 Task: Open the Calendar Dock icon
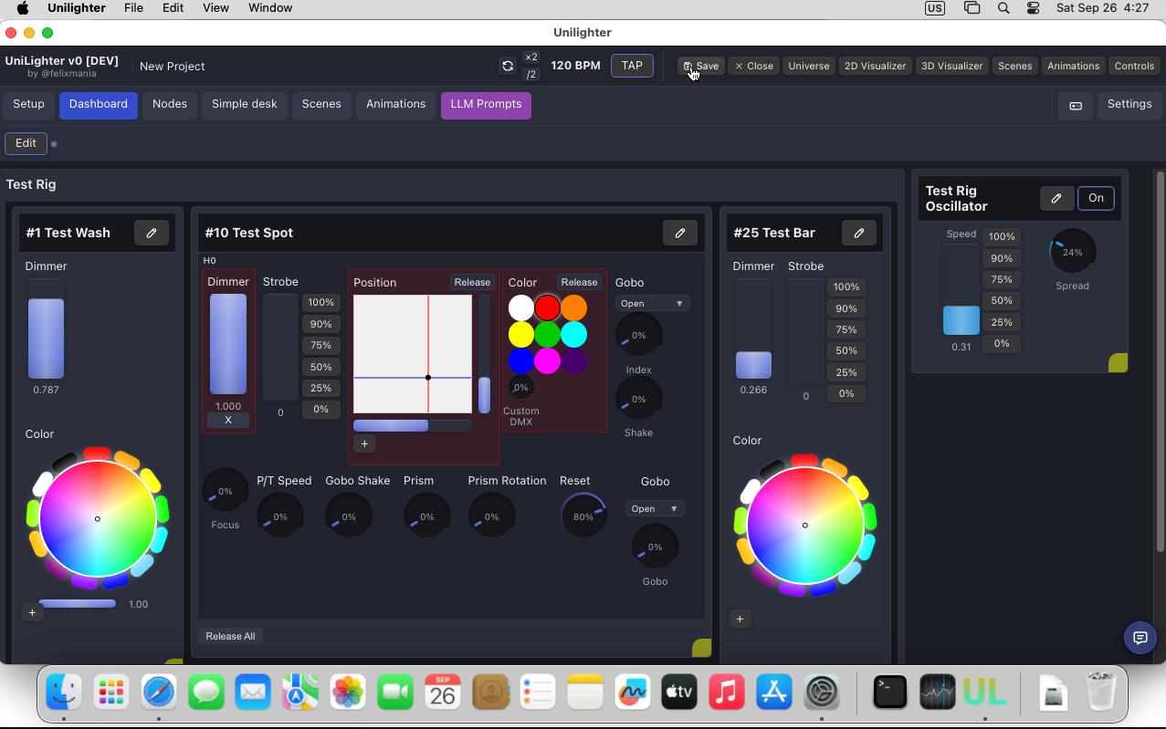click(x=443, y=692)
